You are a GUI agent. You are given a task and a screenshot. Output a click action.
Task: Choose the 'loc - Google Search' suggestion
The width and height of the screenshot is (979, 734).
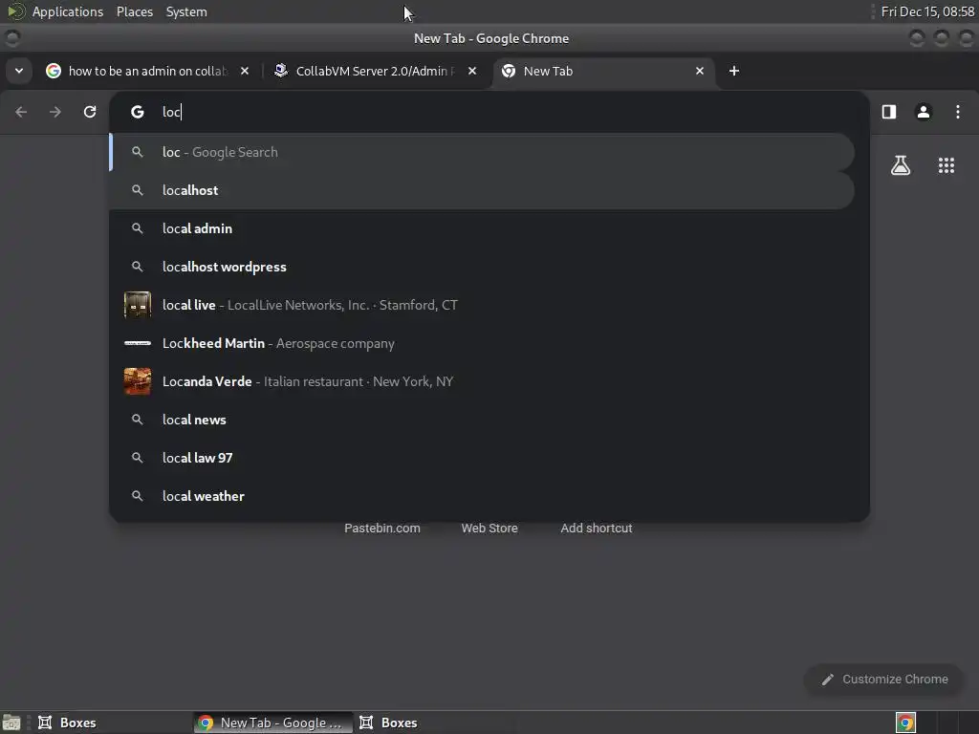tap(482, 152)
